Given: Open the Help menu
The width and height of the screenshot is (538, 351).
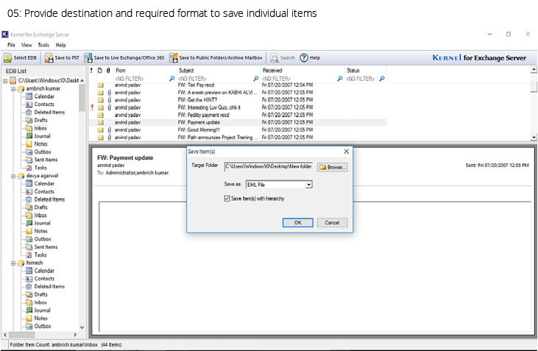Looking at the screenshot, I should pyautogui.click(x=60, y=45).
